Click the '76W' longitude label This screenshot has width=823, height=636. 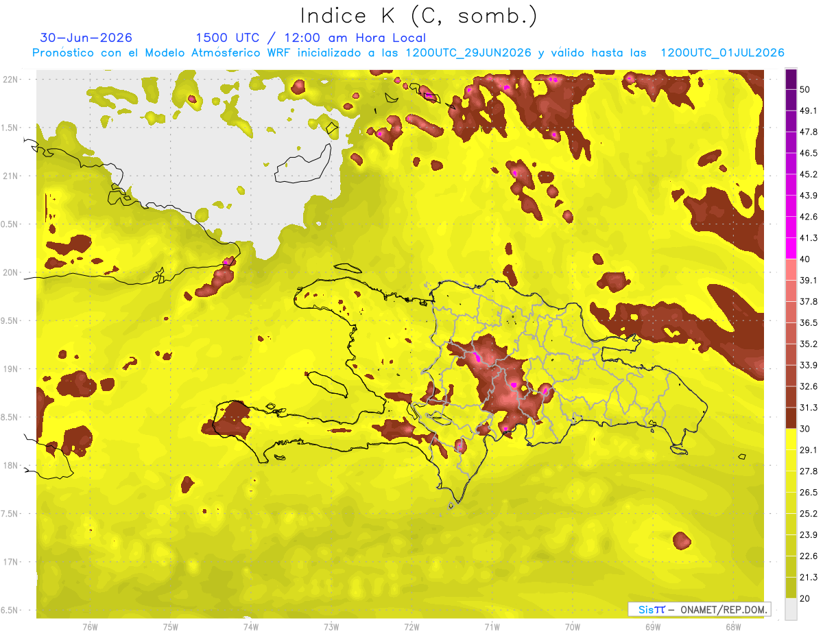(x=90, y=627)
